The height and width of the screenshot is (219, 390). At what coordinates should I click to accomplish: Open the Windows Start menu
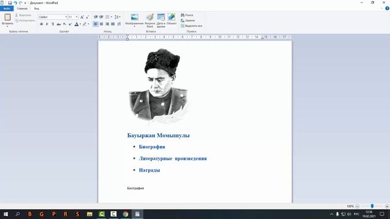(5, 214)
